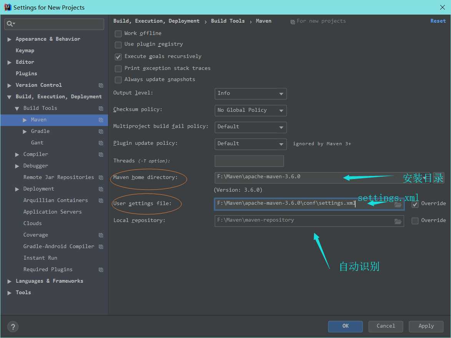Click the project-level icon beside Deployment
The image size is (451, 338).
tap(101, 189)
